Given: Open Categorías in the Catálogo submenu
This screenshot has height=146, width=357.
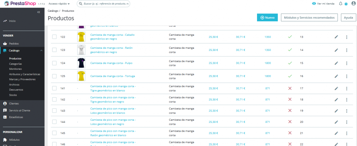Looking at the screenshot, I should point(15,64).
